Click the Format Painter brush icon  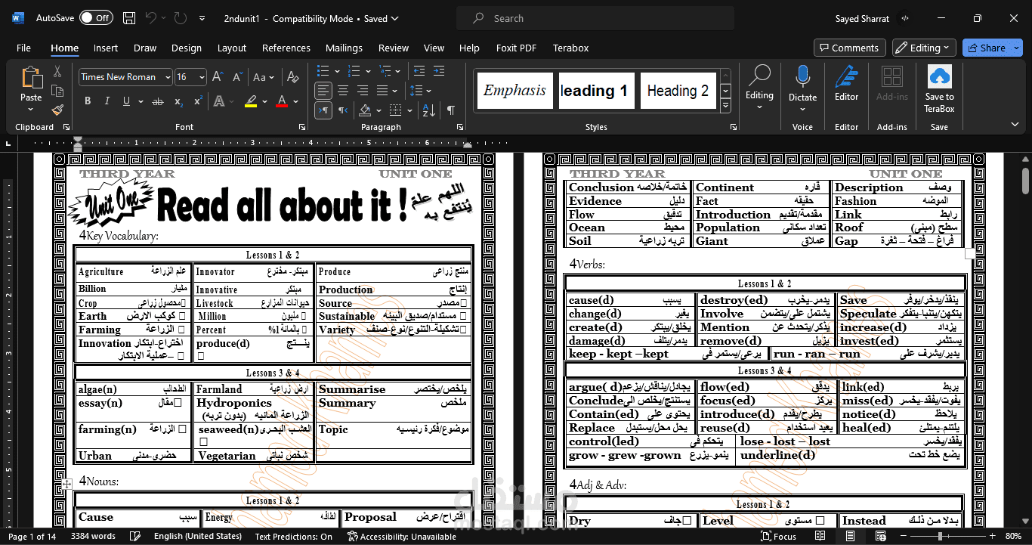(x=57, y=110)
